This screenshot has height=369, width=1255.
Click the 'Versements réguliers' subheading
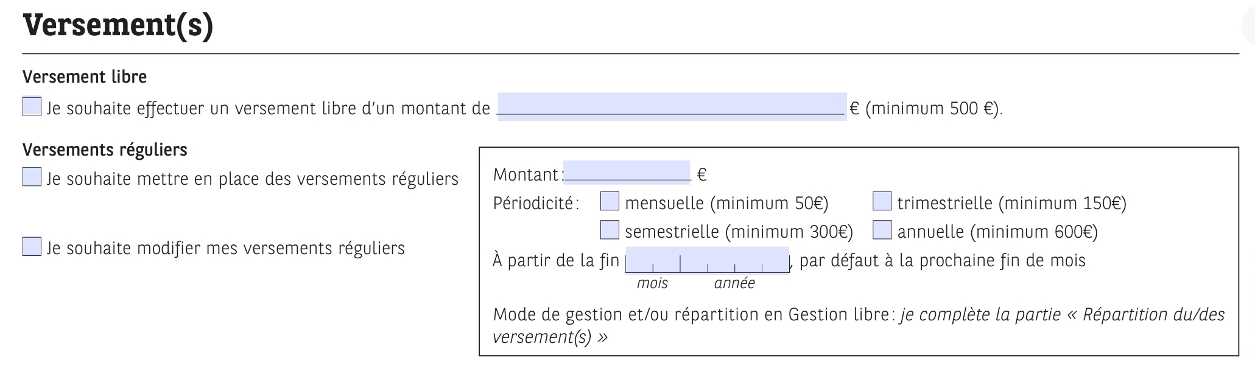pos(105,150)
